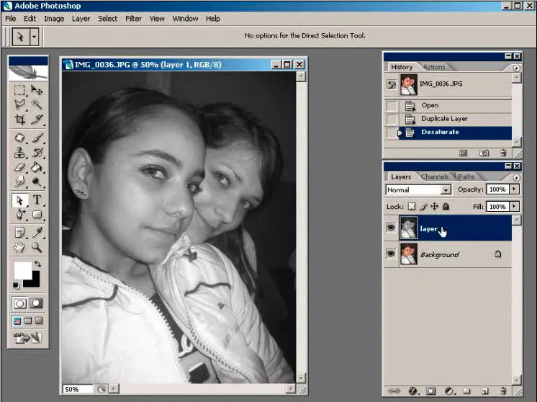Select the Rectangular Marquee tool
The width and height of the screenshot is (537, 402).
coord(19,90)
